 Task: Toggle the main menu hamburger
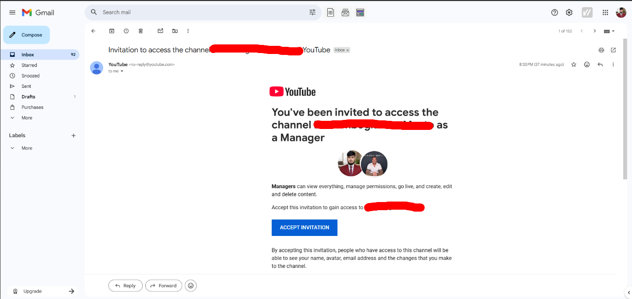(x=12, y=12)
